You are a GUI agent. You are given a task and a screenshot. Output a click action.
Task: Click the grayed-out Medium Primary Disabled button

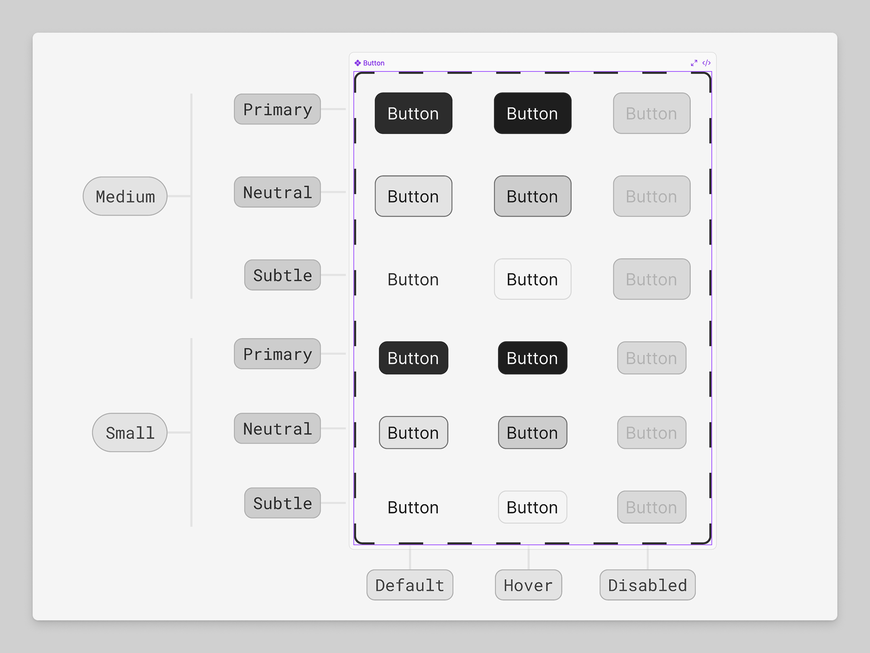coord(651,113)
